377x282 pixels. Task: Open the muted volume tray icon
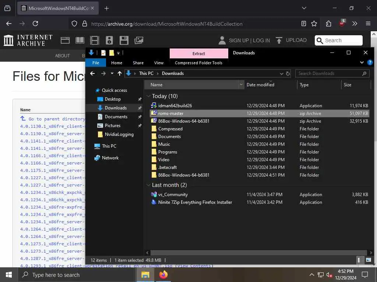pyautogui.click(x=329, y=275)
